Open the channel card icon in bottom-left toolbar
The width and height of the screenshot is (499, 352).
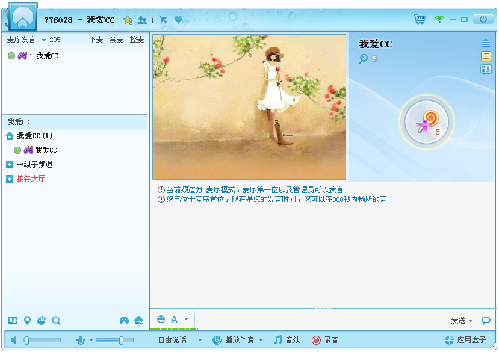(x=13, y=321)
